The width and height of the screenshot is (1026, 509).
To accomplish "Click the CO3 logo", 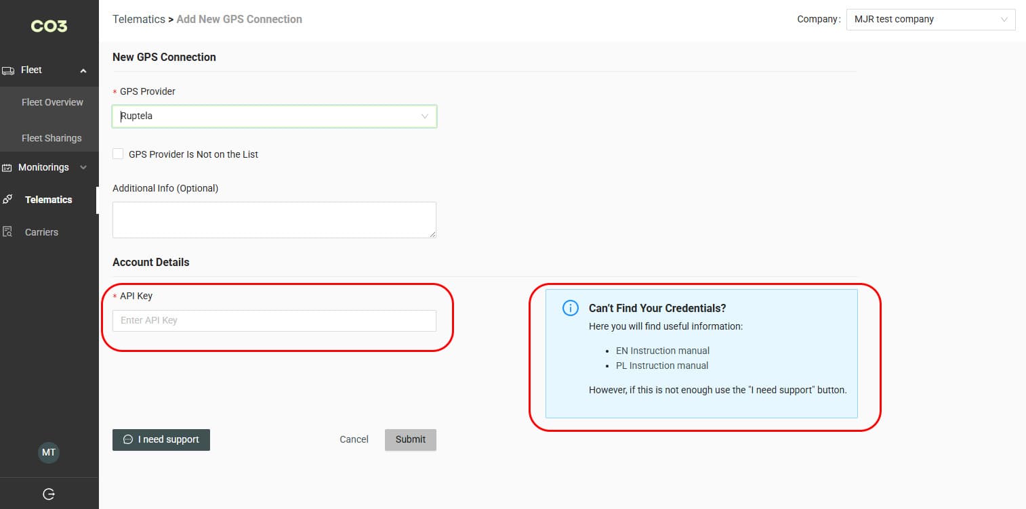I will [48, 26].
